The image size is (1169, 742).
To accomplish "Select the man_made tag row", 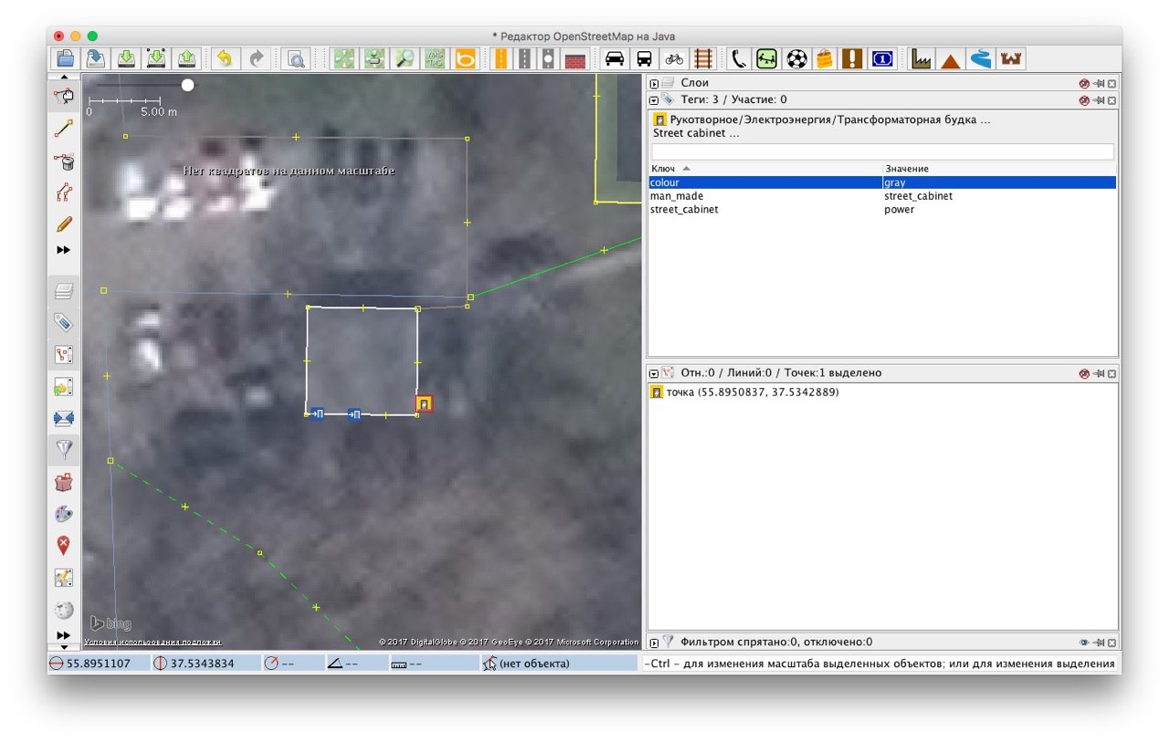I will (882, 196).
